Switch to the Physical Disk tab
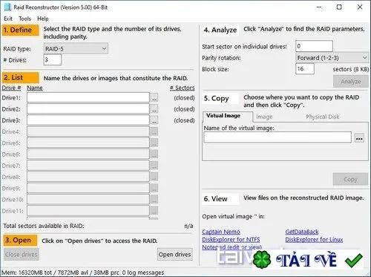This screenshot has height=277, width=371. [323, 117]
